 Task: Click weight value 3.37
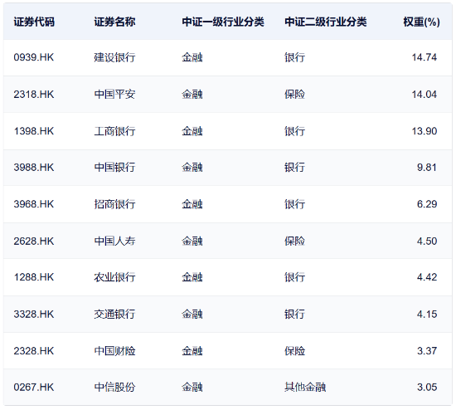(427, 351)
